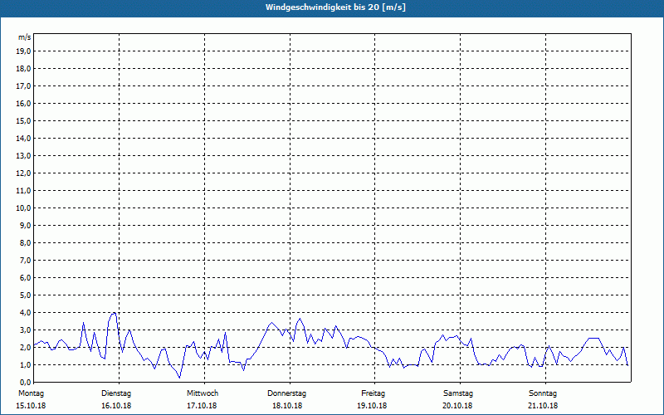Select the 'Dienstag' day label
The height and width of the screenshot is (415, 664).
pyautogui.click(x=116, y=393)
